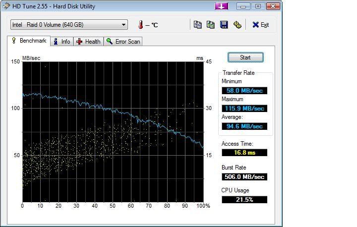The width and height of the screenshot is (357, 227).
Task: Close the HD Tune window
Action: click(x=273, y=6)
